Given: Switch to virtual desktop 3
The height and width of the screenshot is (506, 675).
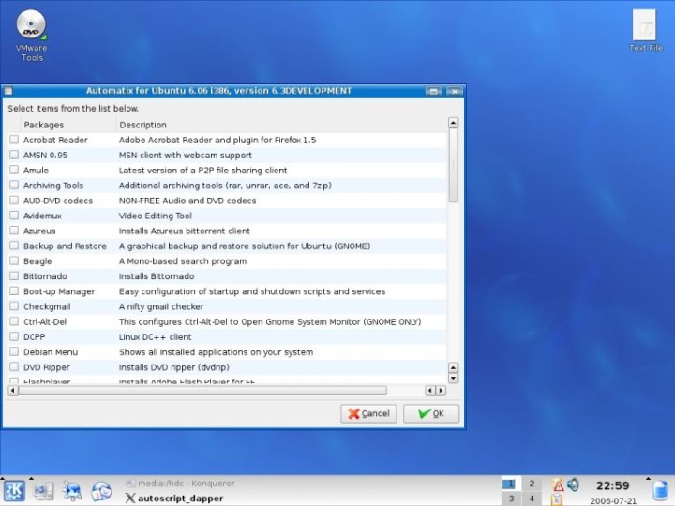Looking at the screenshot, I should [x=511, y=499].
